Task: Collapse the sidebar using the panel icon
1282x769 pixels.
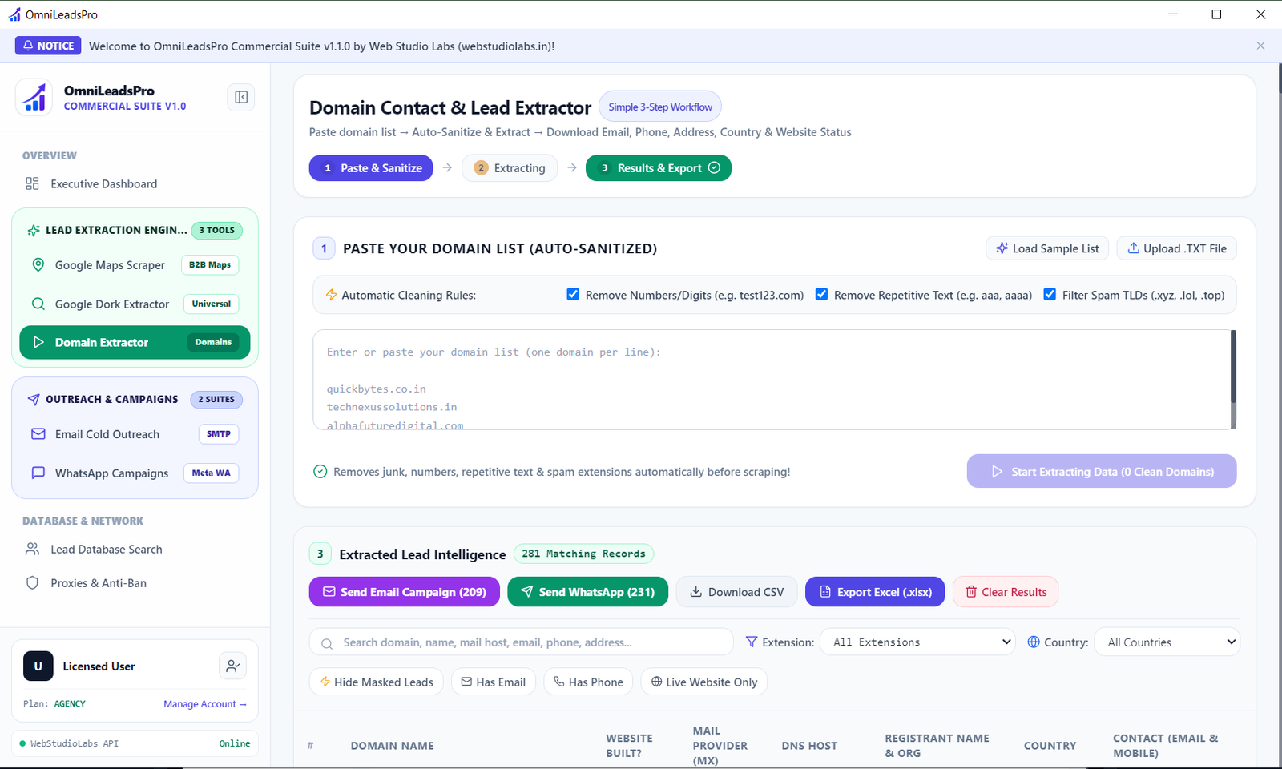Action: pos(241,98)
